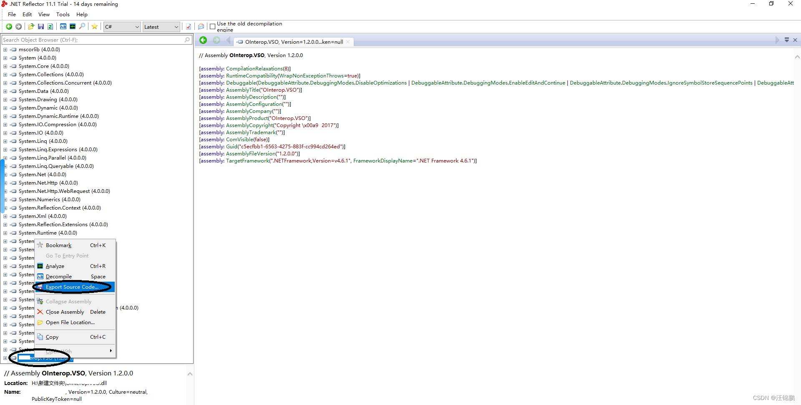Click the faded forward arrow above decompiler pane
Screen dimensions: 801x405
(217, 40)
